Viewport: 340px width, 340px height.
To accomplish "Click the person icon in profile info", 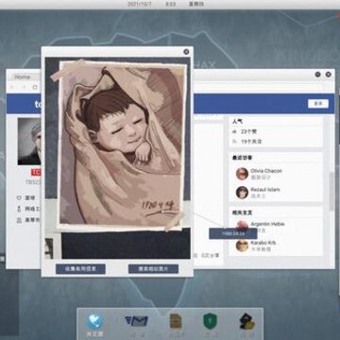I will click(x=19, y=220).
